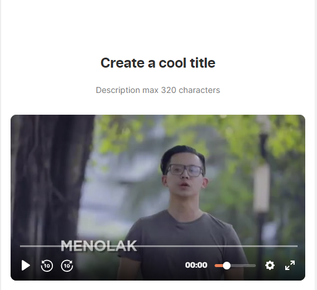Rewind the video by 10 seconds
The width and height of the screenshot is (317, 290).
pyautogui.click(x=47, y=265)
